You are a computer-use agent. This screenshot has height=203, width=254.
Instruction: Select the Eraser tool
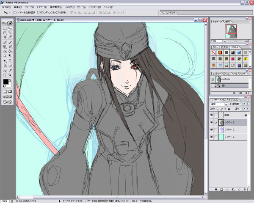pos(5,51)
